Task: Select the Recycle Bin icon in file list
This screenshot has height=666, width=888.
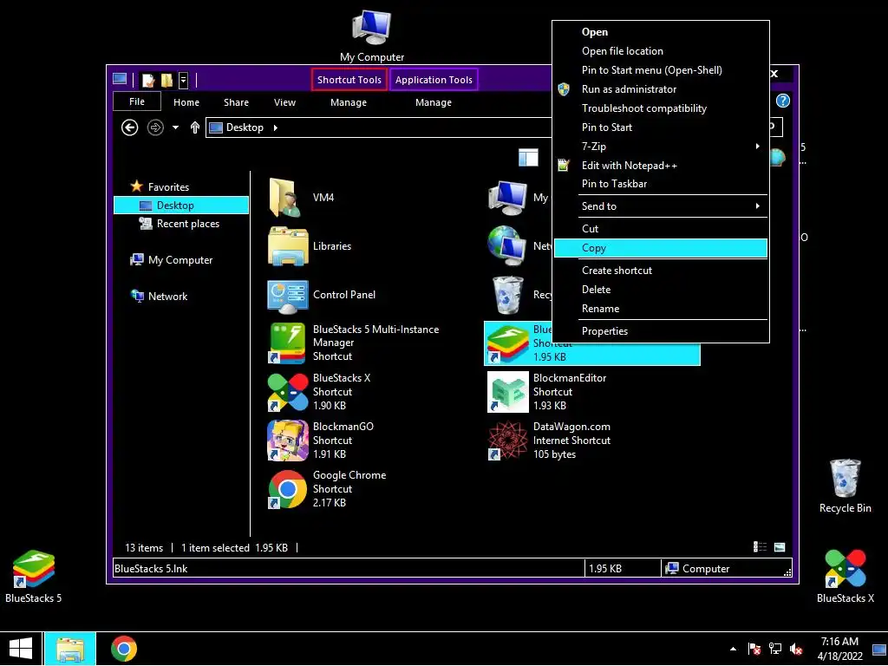Action: coord(508,295)
